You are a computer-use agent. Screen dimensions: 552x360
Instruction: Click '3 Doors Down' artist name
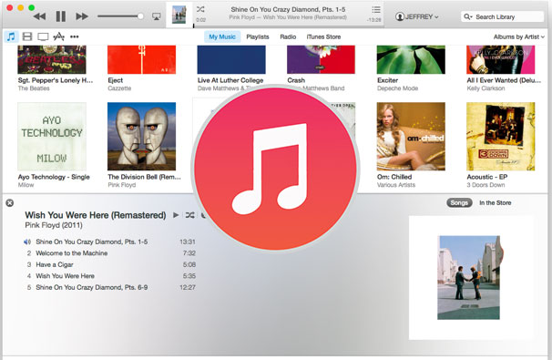point(486,185)
